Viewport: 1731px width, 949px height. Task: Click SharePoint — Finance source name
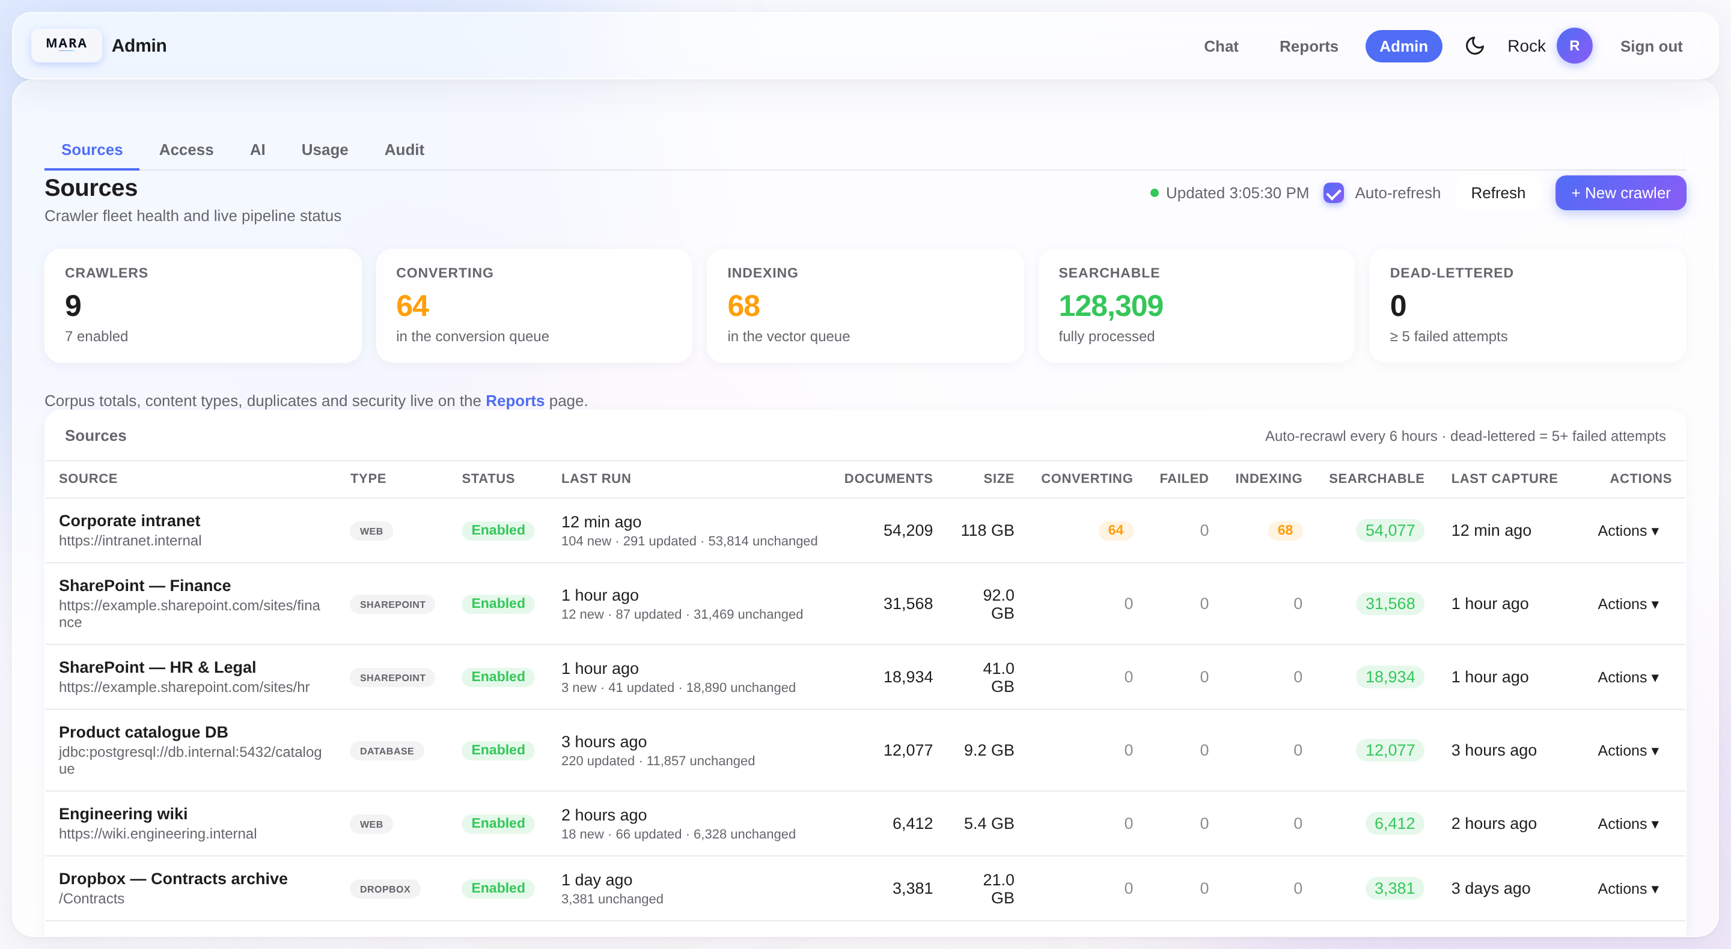(x=144, y=586)
